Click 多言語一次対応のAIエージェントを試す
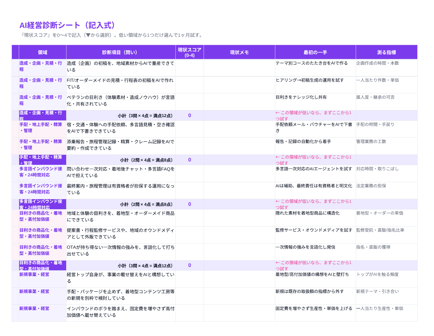The height and width of the screenshot is (336, 434). point(314,169)
